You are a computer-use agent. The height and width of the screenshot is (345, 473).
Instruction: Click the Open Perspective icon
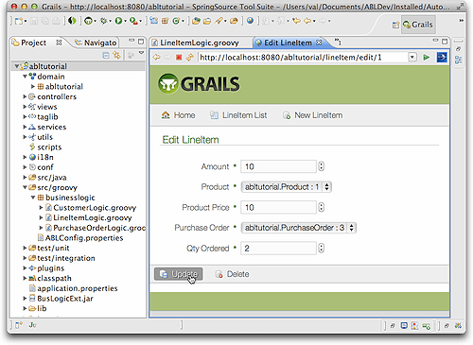[x=395, y=25]
